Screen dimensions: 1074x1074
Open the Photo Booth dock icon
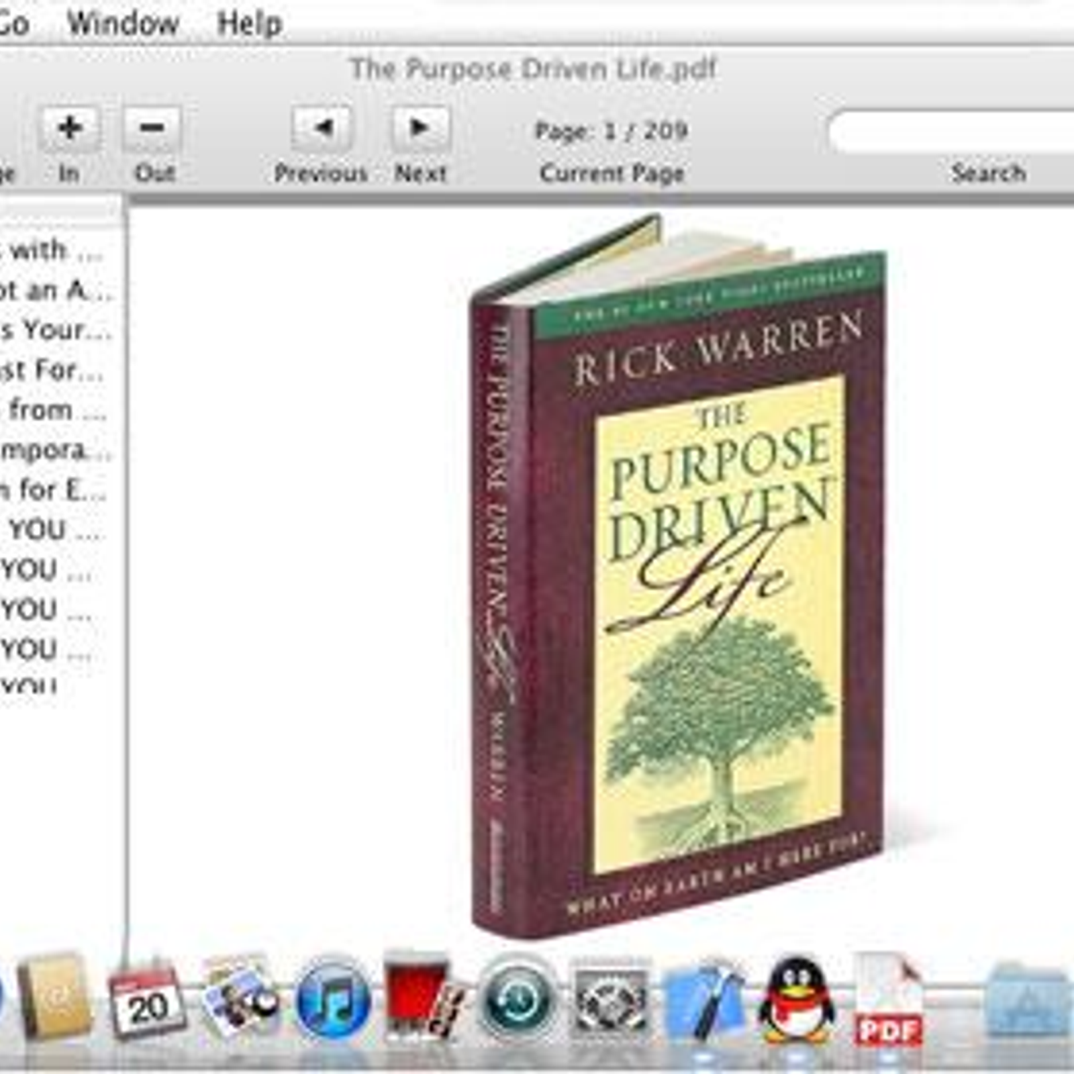pyautogui.click(x=424, y=999)
